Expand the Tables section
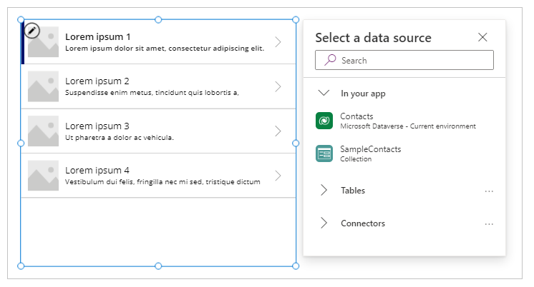The width and height of the screenshot is (534, 287). (x=324, y=191)
